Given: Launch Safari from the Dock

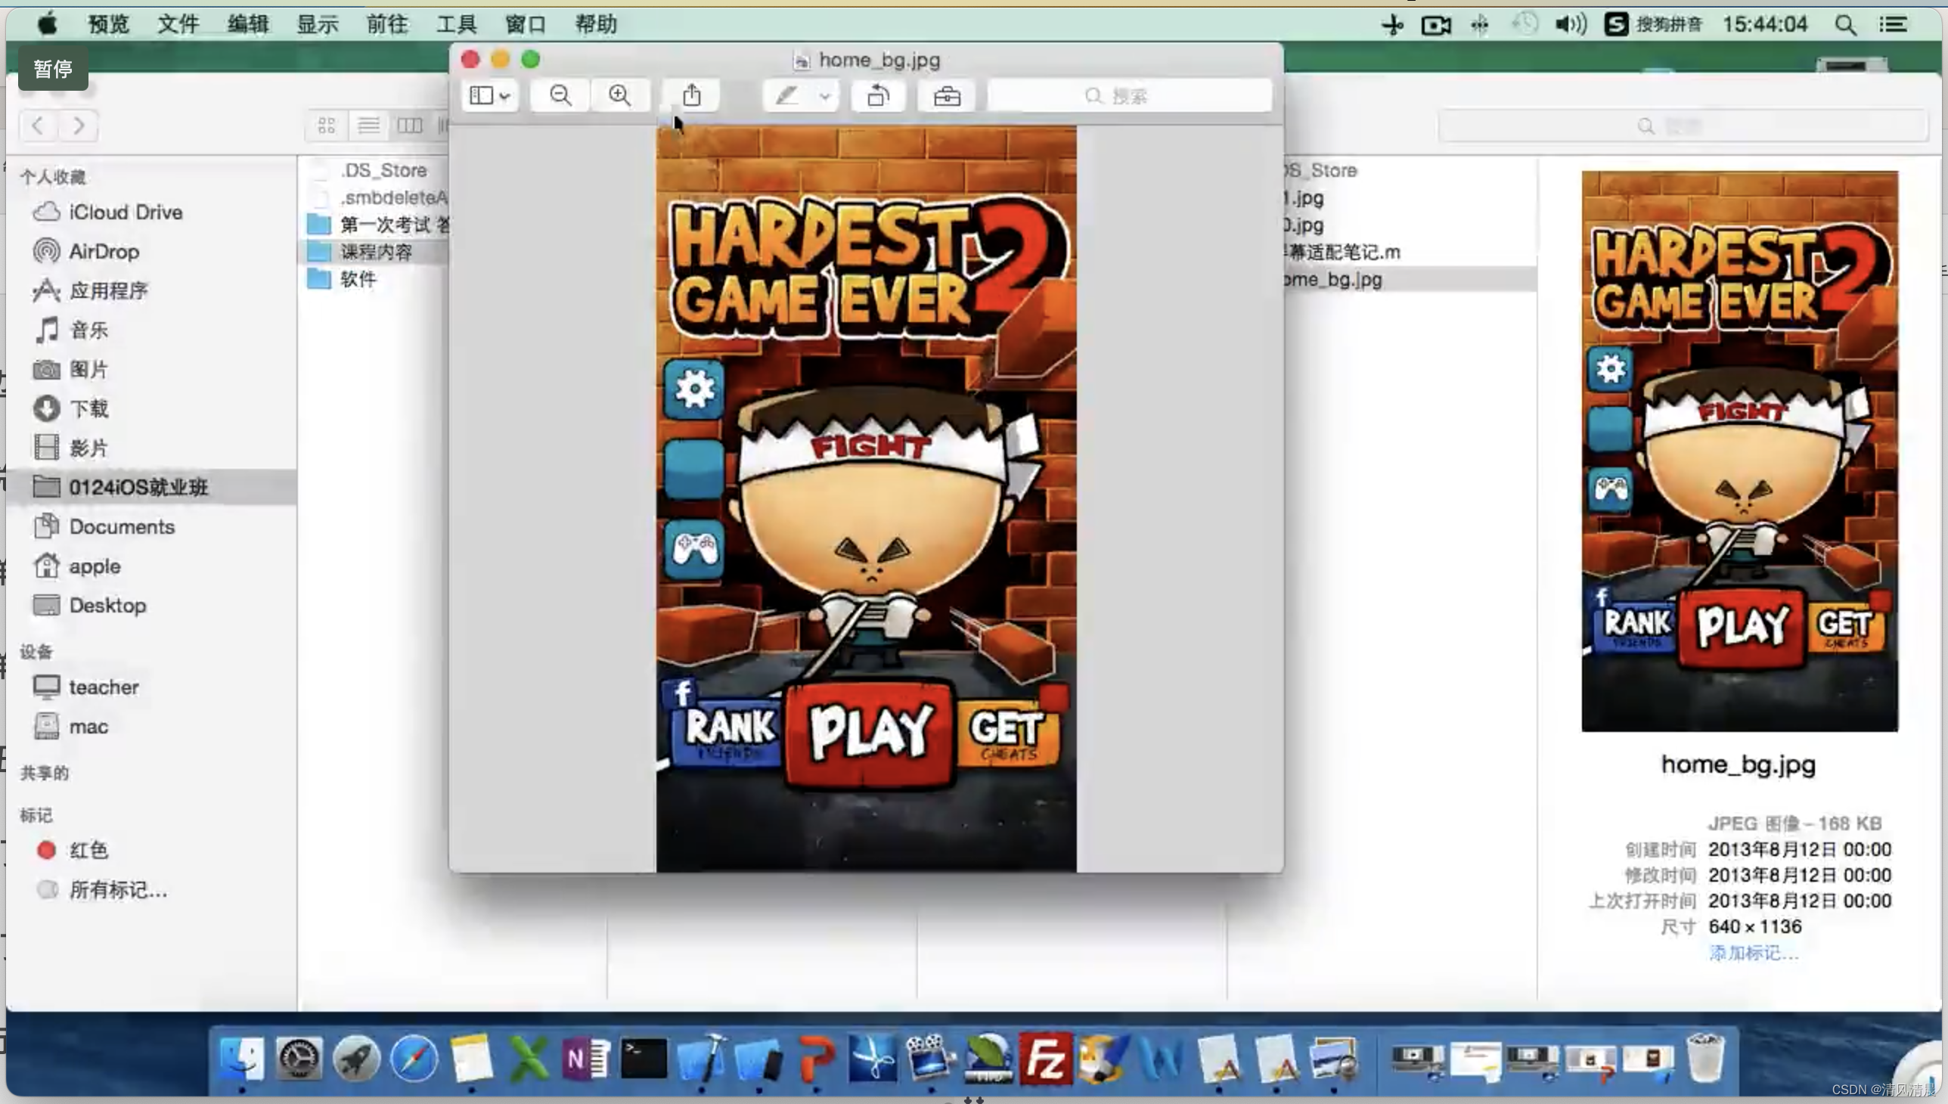Looking at the screenshot, I should (x=413, y=1059).
